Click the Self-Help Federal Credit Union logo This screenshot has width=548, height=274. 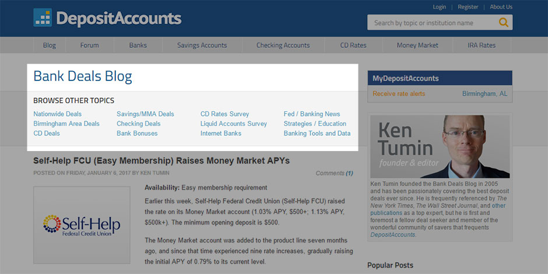pyautogui.click(x=82, y=225)
